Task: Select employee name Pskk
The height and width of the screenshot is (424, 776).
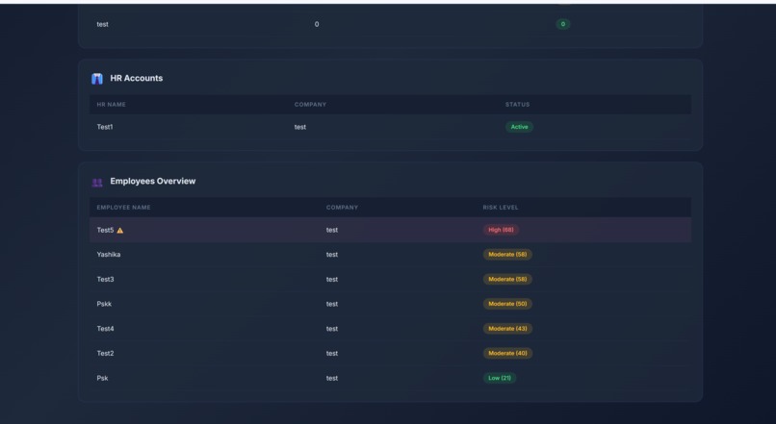Action: coord(104,304)
